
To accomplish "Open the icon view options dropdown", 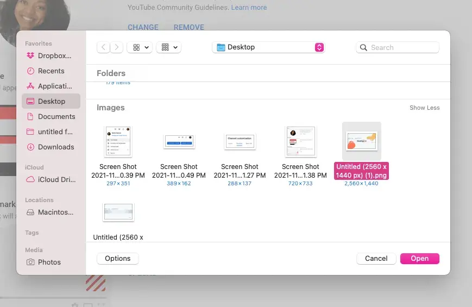I will pos(140,47).
